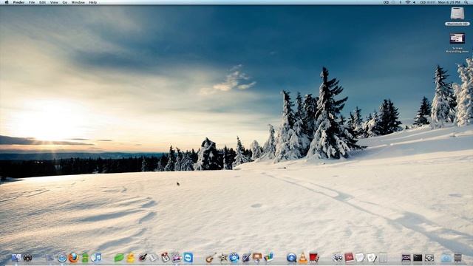
Task: Open Finder from the dock
Action: 16,258
